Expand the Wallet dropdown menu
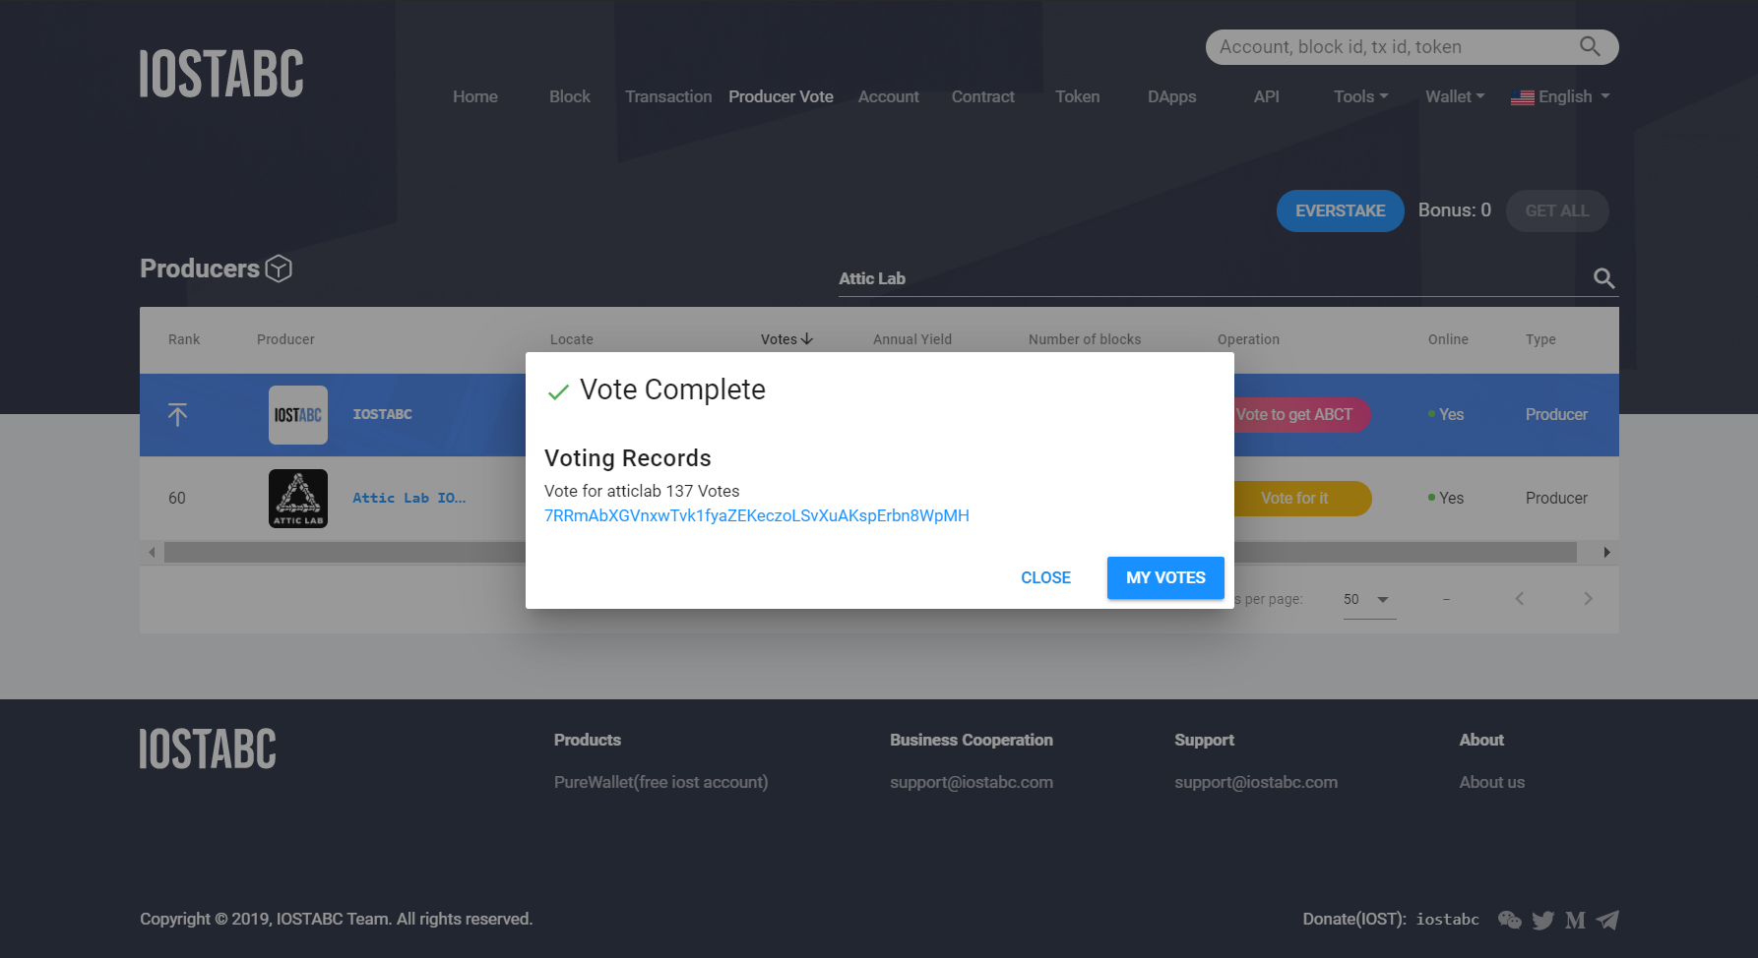The height and width of the screenshot is (958, 1758). 1455,96
